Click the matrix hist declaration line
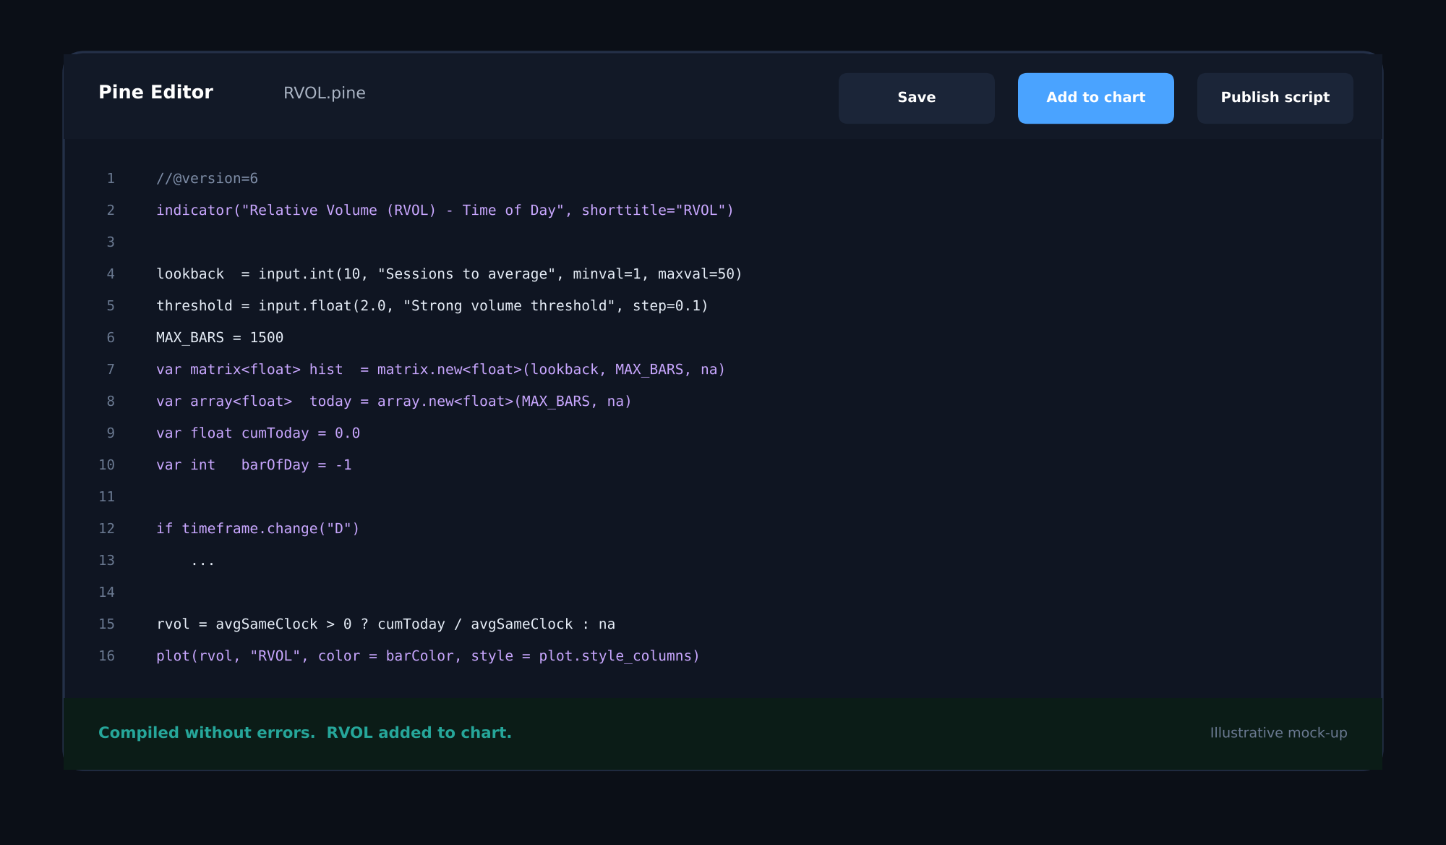The width and height of the screenshot is (1446, 845). point(440,369)
